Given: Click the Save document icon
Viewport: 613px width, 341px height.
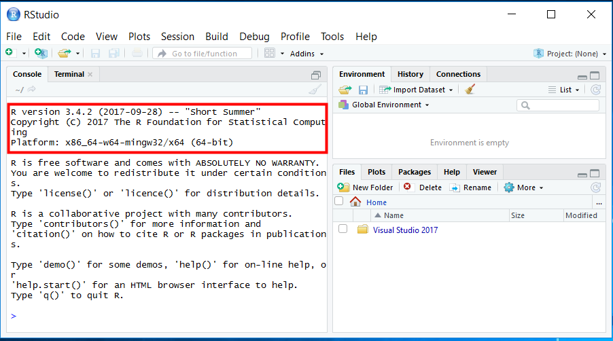Looking at the screenshot, I should (95, 53).
